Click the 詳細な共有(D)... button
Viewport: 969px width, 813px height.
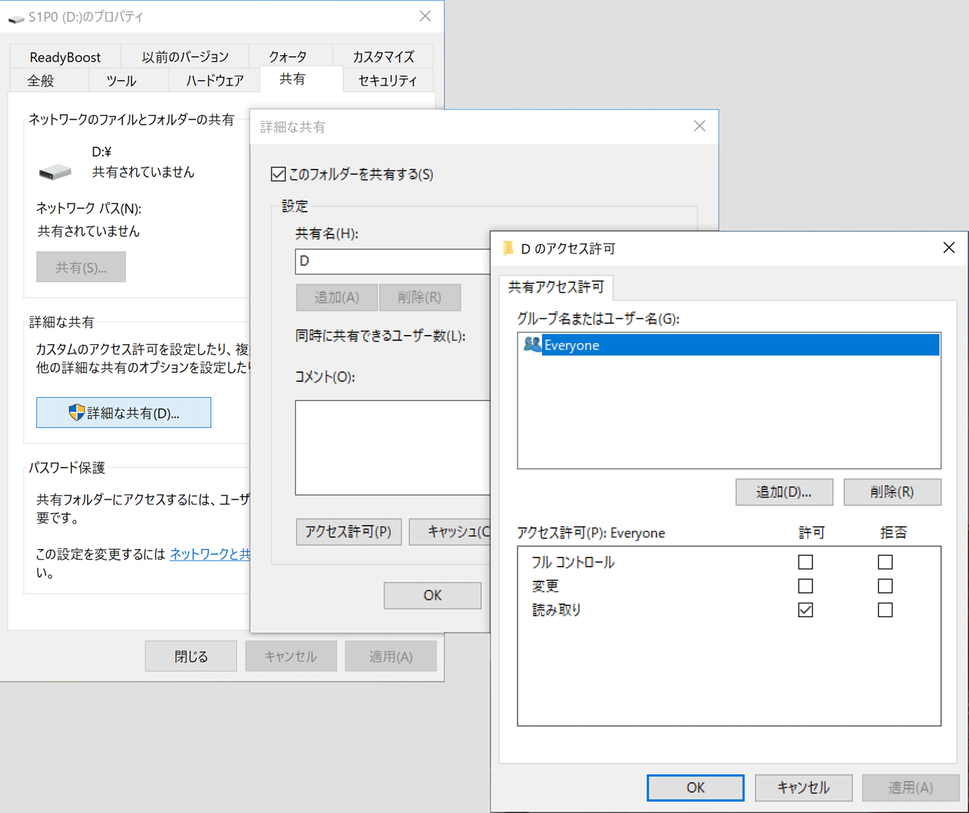pyautogui.click(x=123, y=413)
